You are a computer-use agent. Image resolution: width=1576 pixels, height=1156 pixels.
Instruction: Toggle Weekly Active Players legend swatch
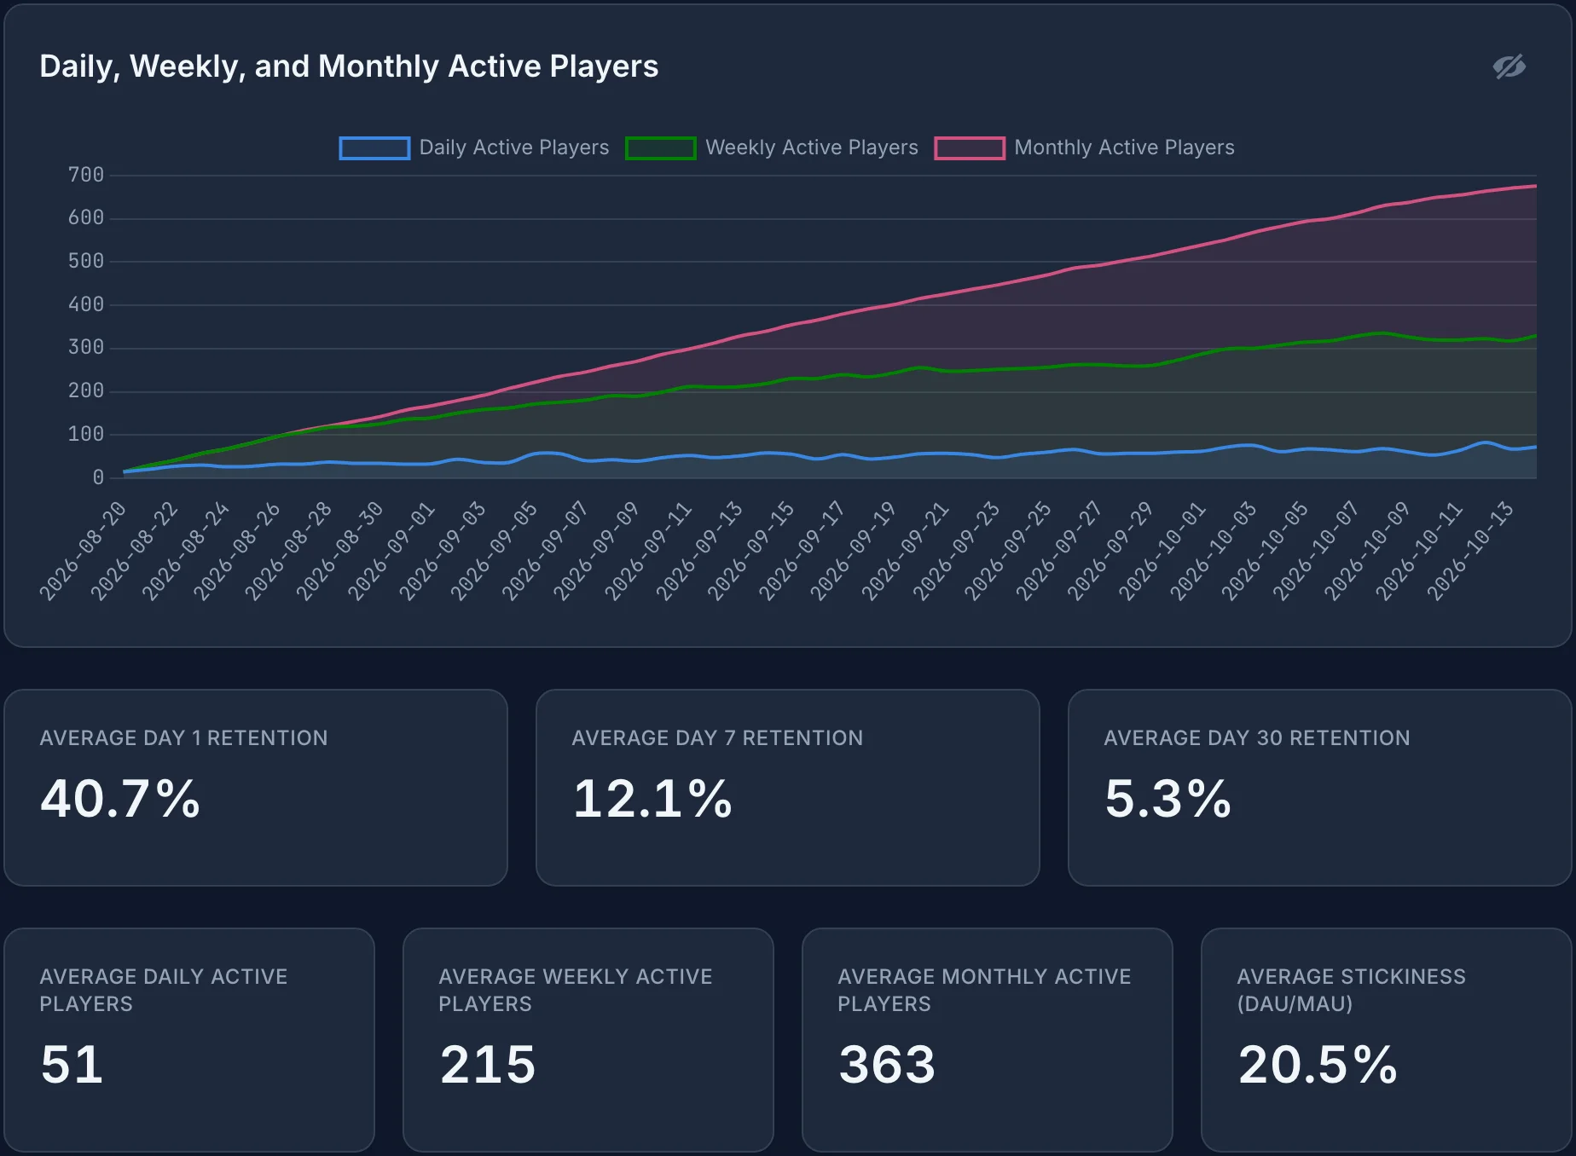click(x=661, y=148)
